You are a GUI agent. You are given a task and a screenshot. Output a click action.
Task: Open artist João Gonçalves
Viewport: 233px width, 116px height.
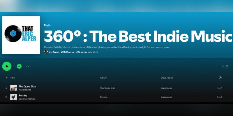tap(27, 99)
